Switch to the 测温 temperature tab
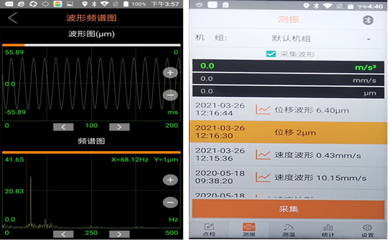The height and width of the screenshot is (240, 390). 289,230
